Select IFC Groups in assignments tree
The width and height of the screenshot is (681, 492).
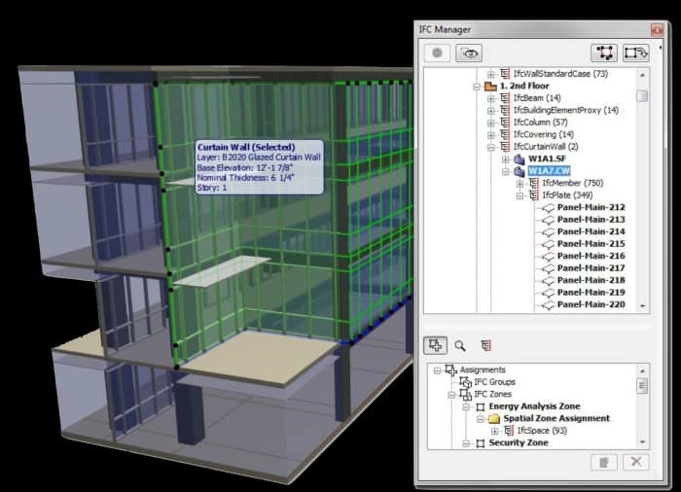(494, 382)
